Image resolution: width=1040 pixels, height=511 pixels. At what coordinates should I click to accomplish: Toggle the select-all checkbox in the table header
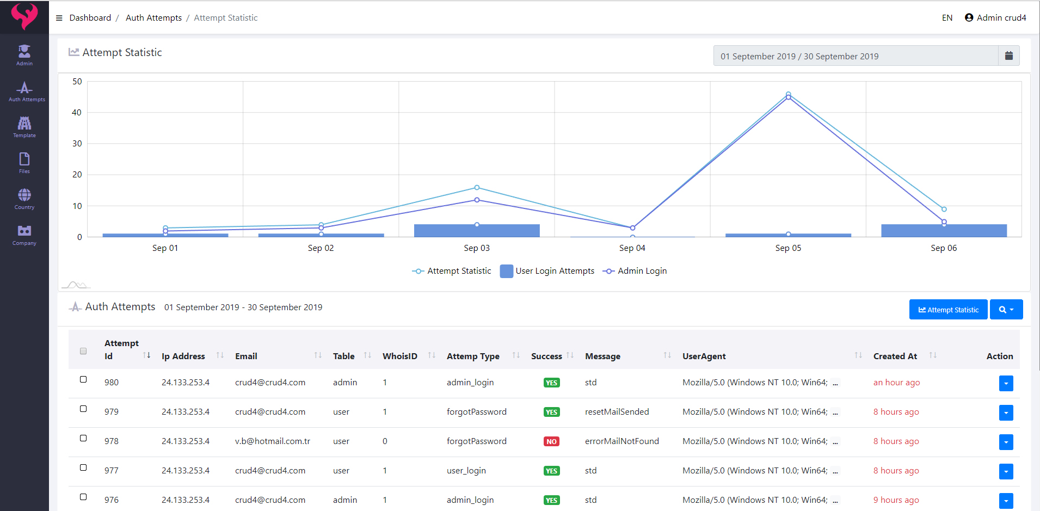[x=83, y=351]
